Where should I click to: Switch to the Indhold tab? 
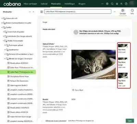tap(44, 4)
